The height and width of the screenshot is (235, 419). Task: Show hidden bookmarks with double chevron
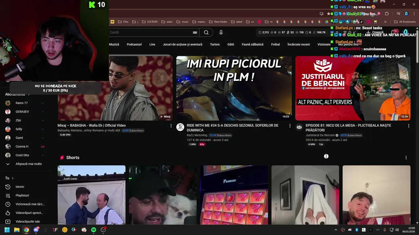coord(385,22)
